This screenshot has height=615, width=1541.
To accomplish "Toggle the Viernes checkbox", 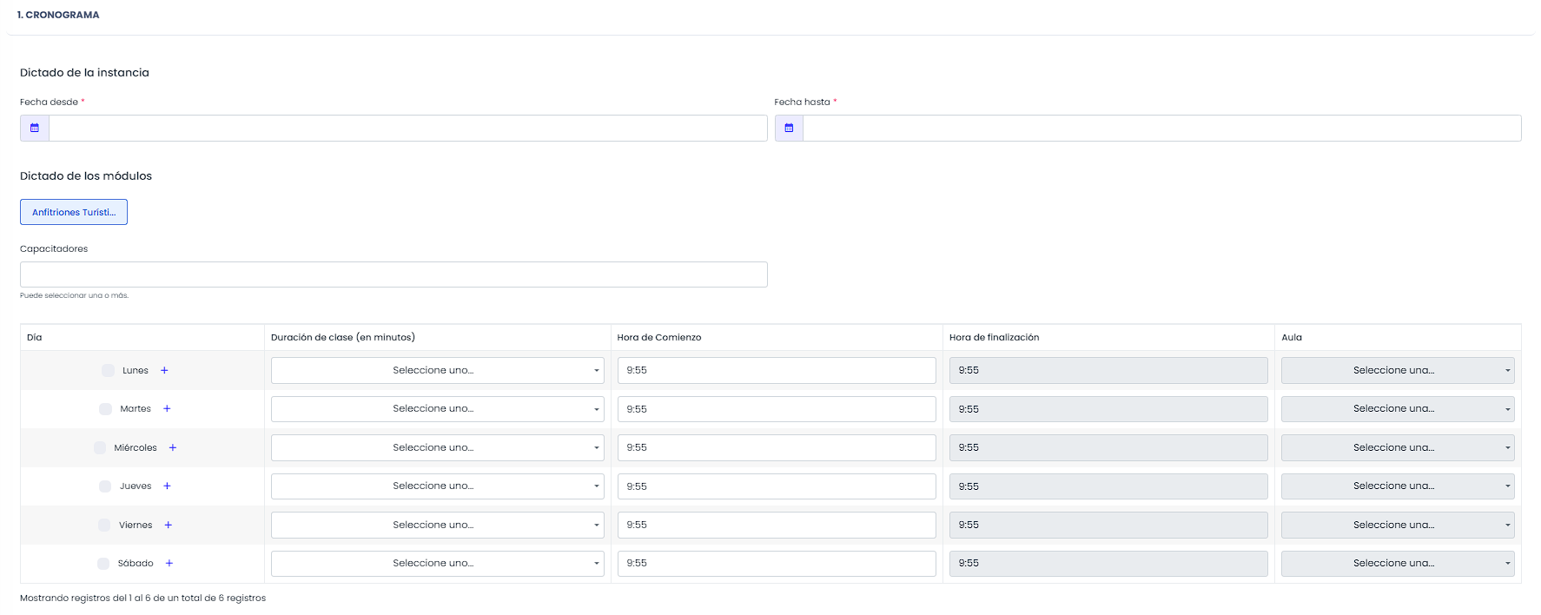I will click(x=104, y=525).
